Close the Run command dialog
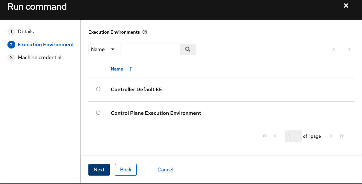 point(346,6)
